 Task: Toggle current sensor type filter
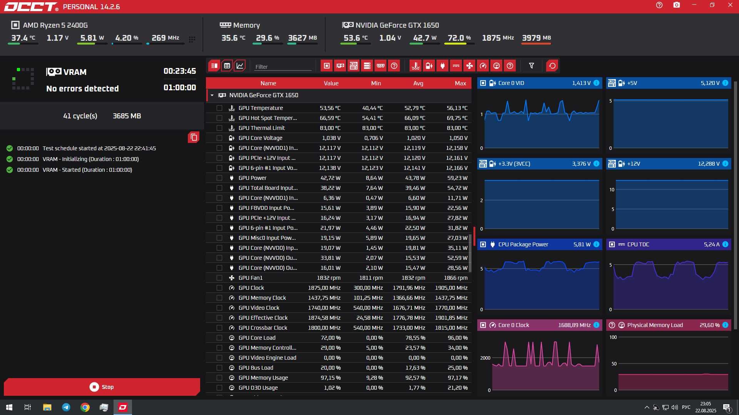(x=456, y=66)
